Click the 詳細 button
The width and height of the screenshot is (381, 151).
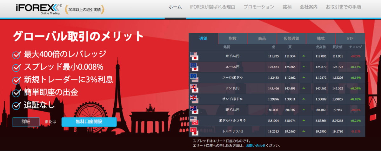pyautogui.click(x=26, y=122)
